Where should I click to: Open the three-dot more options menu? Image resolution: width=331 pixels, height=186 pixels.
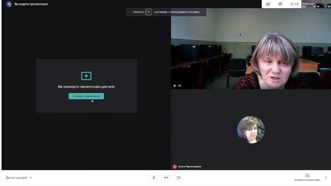pyautogui.click(x=326, y=178)
